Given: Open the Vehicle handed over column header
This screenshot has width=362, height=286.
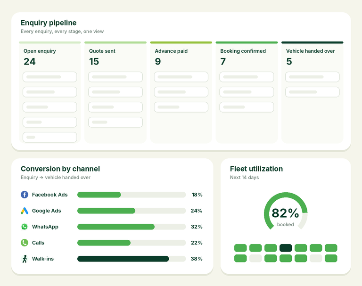Looking at the screenshot, I should (310, 51).
